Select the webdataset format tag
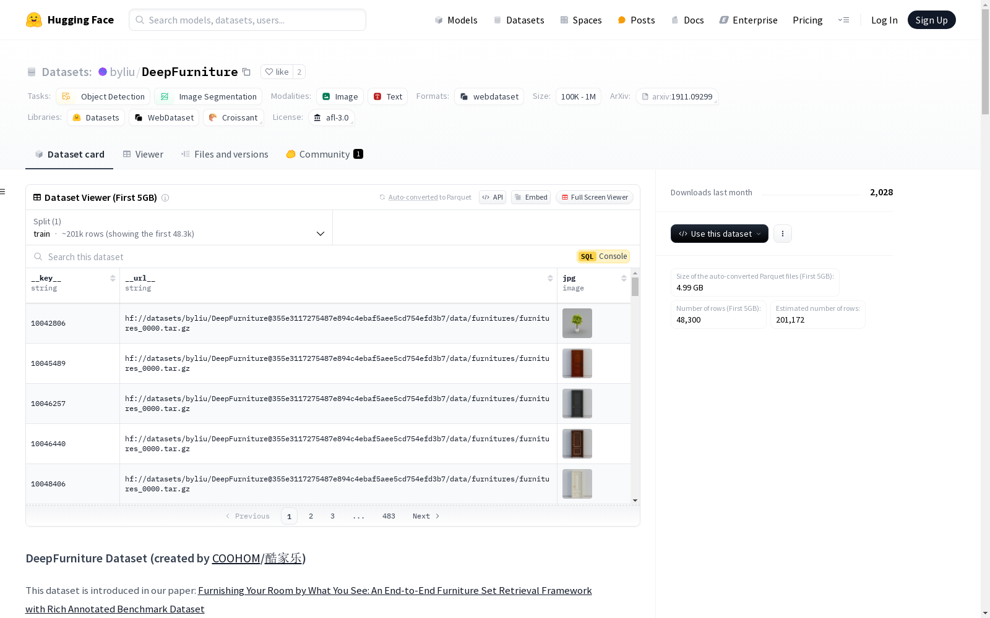This screenshot has width=990, height=618. [x=489, y=96]
